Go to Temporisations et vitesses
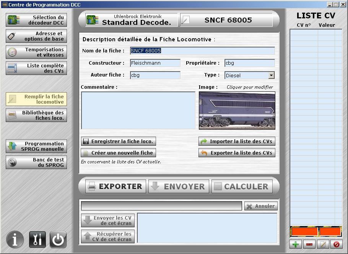Viewport: 348px width, 254px height. (36, 52)
